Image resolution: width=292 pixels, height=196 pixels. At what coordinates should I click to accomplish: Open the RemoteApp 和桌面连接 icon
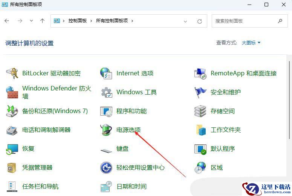(x=200, y=73)
